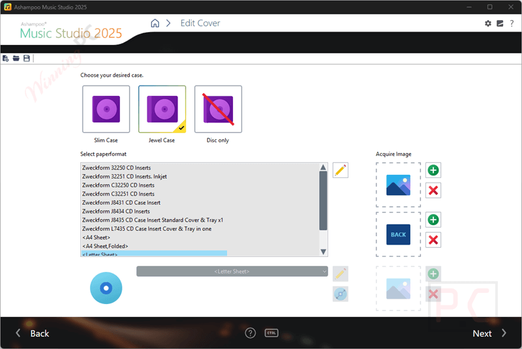Screen dimensions: 522x349
Task: Remove front cover image with red X
Action: pyautogui.click(x=433, y=190)
